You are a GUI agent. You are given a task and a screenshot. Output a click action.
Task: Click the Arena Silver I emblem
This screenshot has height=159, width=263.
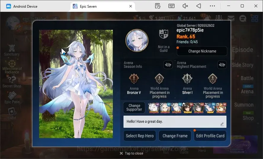tap(187, 79)
